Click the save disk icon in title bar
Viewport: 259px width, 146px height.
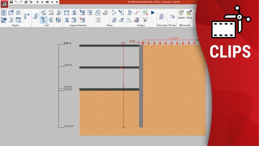click(11, 2)
